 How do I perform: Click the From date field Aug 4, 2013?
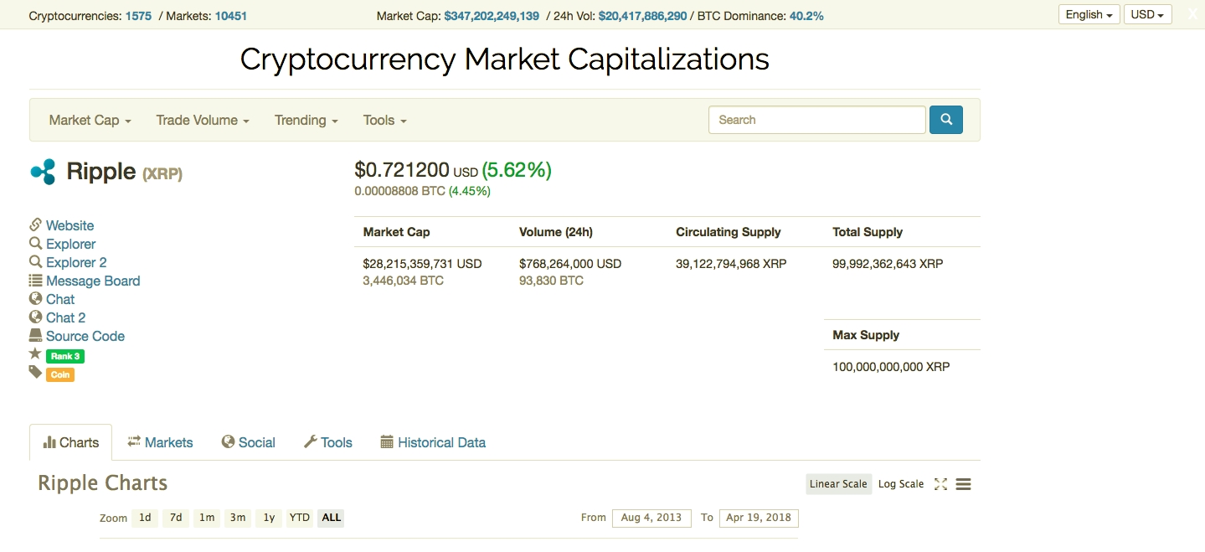coord(652,518)
